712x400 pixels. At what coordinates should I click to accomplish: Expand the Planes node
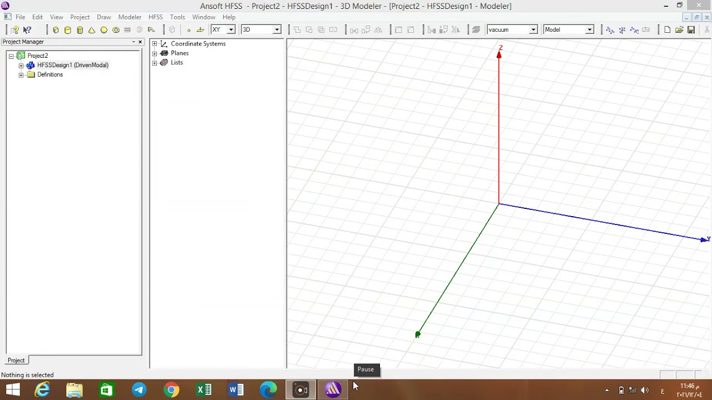155,53
